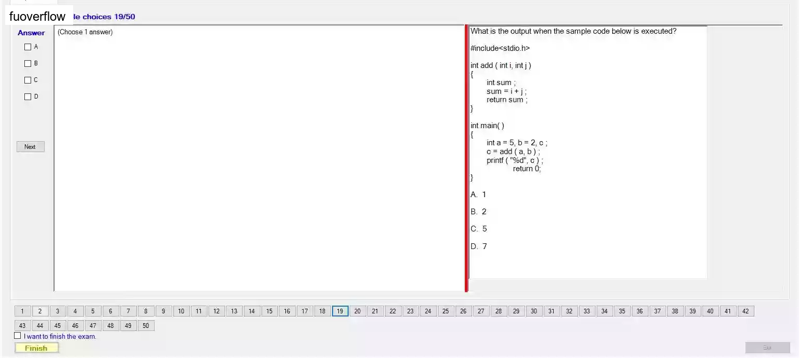Viewport: 800px width, 358px height.
Task: Enable 'I want to finish the exam' checkbox
Action: 18,336
